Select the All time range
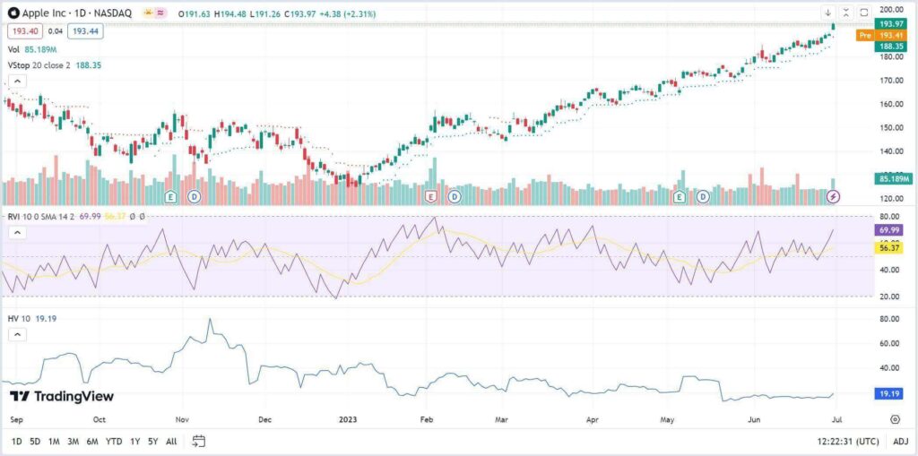The image size is (918, 456). coord(171,442)
